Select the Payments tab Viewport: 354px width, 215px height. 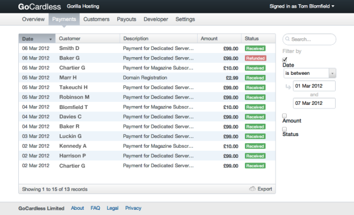click(64, 19)
